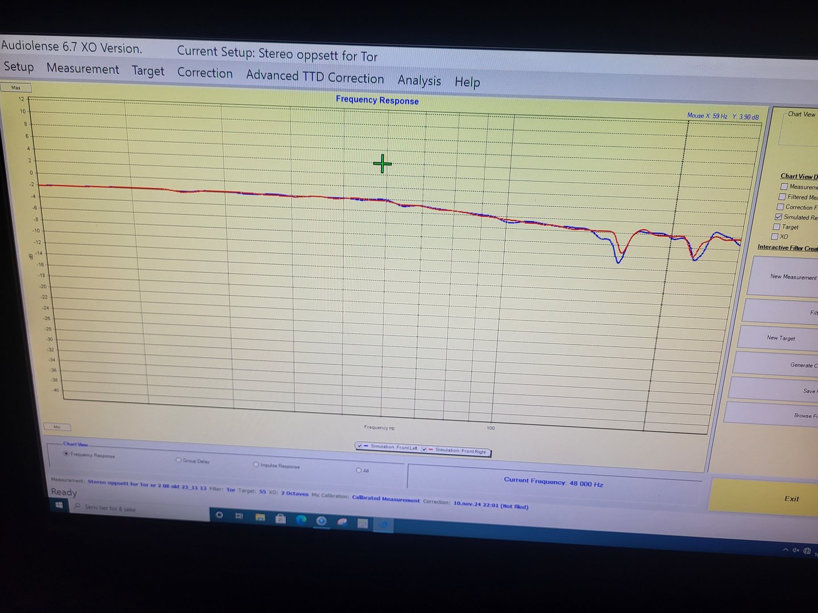Click the New Measurement button
Viewport: 818px width, 613px height.
click(x=784, y=276)
